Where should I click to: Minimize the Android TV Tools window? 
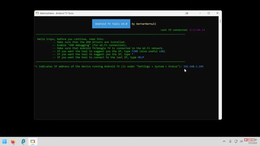(x=200, y=13)
